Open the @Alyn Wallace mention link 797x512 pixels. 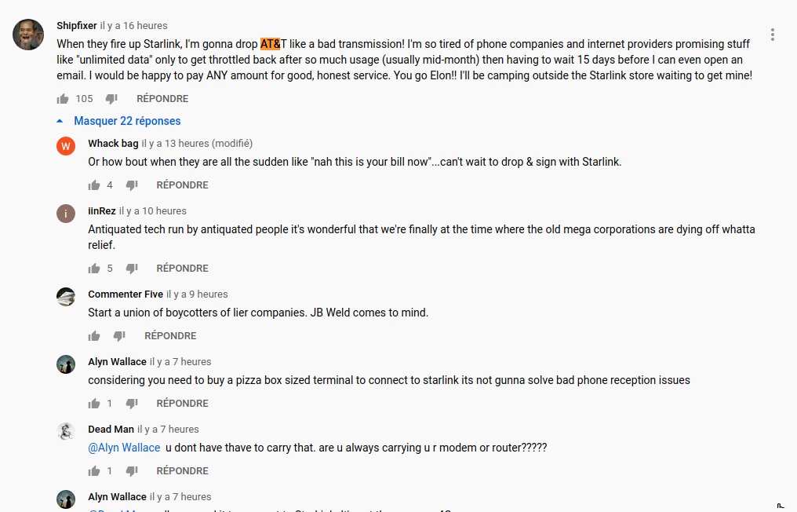point(124,448)
